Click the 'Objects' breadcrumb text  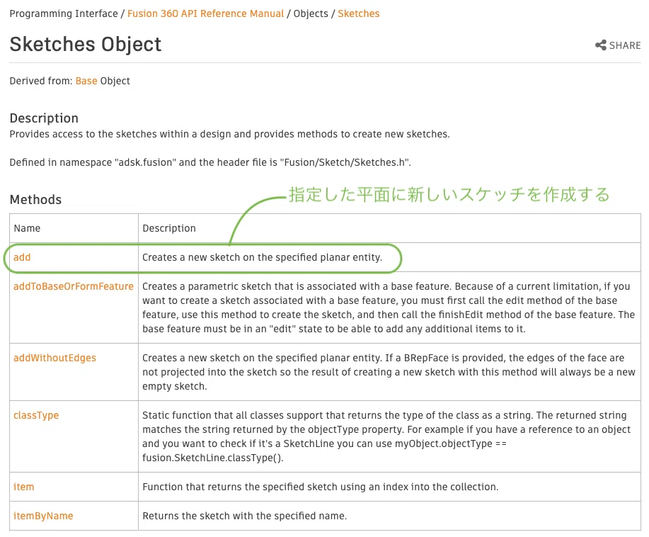click(x=311, y=13)
